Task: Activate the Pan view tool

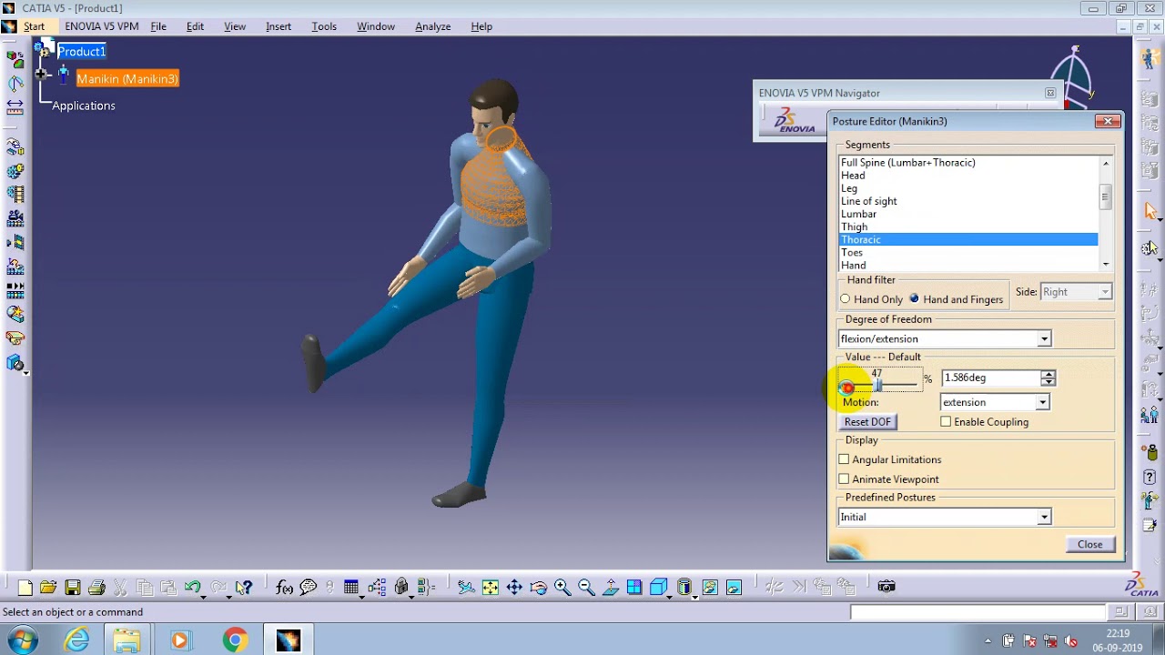Action: tap(514, 588)
